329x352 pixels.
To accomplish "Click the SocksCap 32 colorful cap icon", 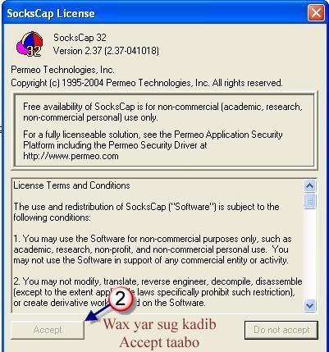I will (30, 44).
